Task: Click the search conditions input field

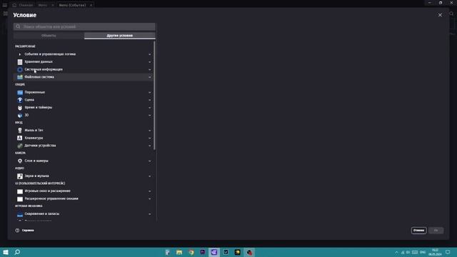Action: pyautogui.click(x=84, y=26)
